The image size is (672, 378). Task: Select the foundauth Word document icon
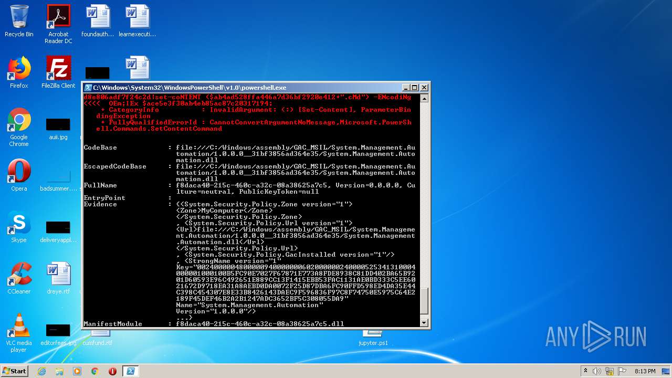98,21
